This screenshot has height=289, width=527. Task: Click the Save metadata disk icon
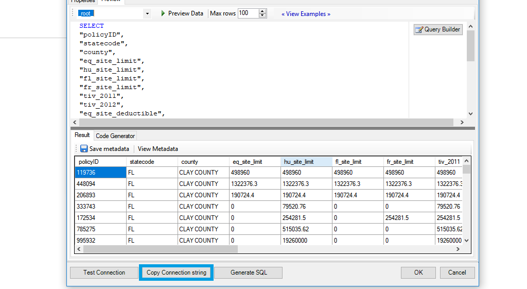point(84,149)
